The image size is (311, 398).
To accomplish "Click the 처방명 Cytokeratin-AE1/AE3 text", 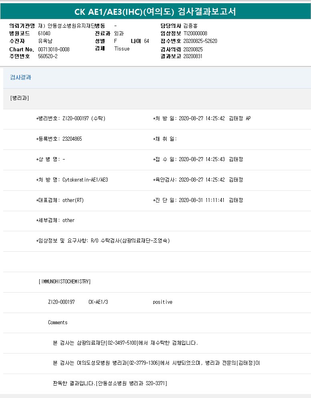I will tap(85, 180).
